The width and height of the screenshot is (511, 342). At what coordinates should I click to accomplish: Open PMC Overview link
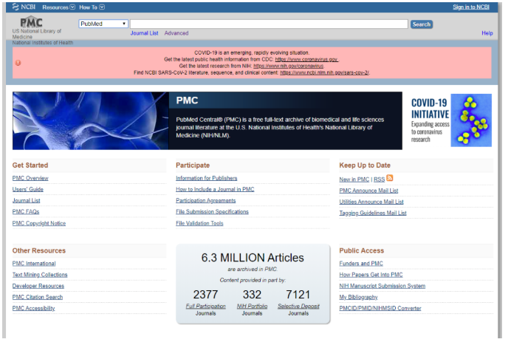point(30,178)
